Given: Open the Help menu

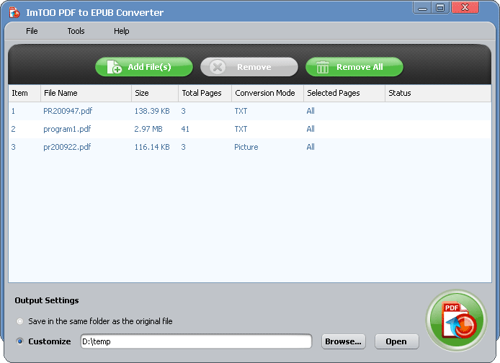Looking at the screenshot, I should [121, 31].
